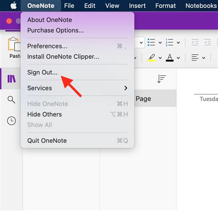Choose Purchase Options...

click(x=77, y=30)
